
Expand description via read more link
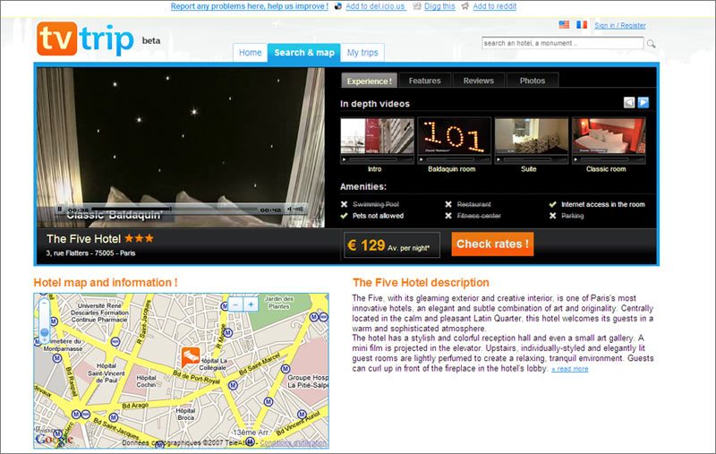[569, 369]
